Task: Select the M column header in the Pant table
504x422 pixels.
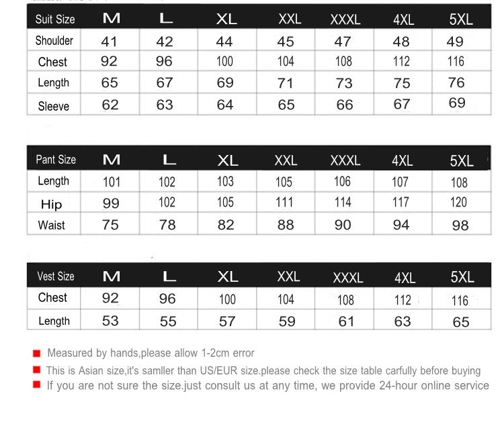Action: click(111, 160)
